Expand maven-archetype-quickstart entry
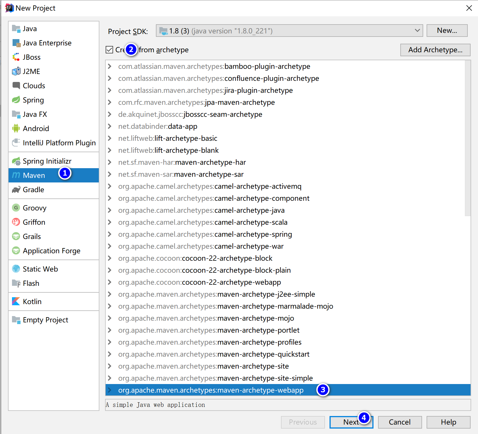Image resolution: width=478 pixels, height=434 pixels. (110, 354)
